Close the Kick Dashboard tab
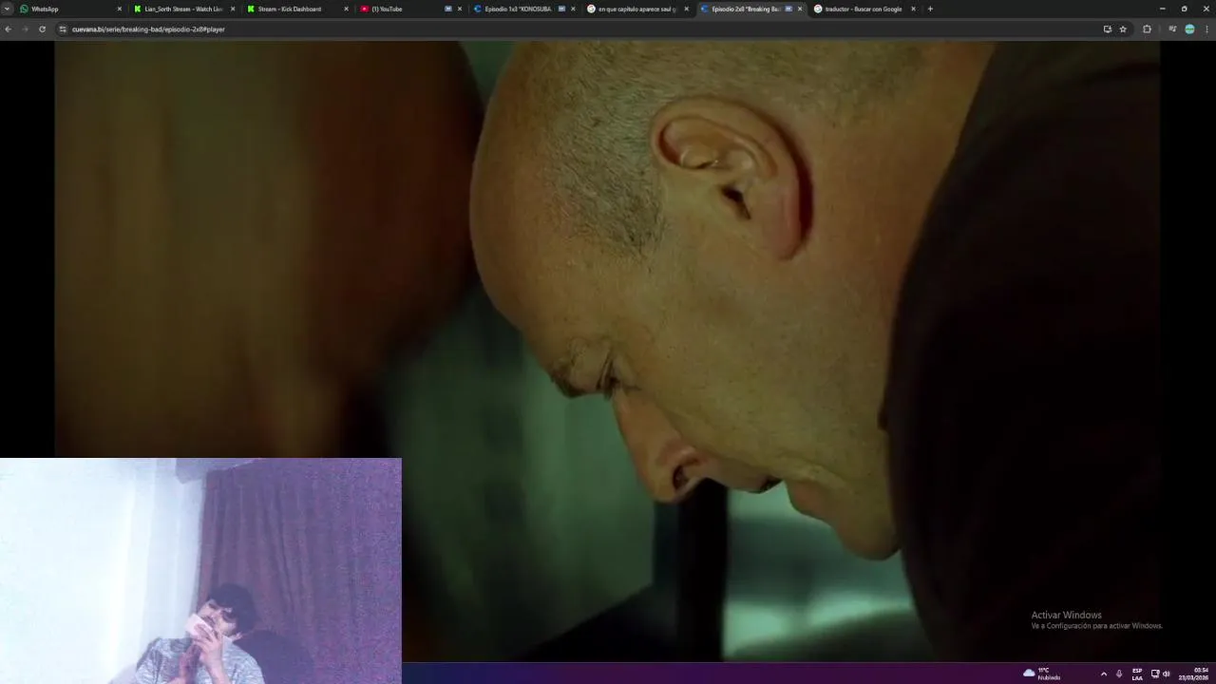Image resolution: width=1216 pixels, height=684 pixels. pos(346,9)
